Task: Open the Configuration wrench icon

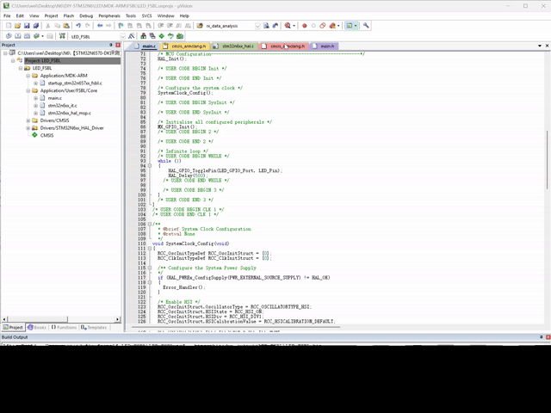Action: click(x=366, y=26)
